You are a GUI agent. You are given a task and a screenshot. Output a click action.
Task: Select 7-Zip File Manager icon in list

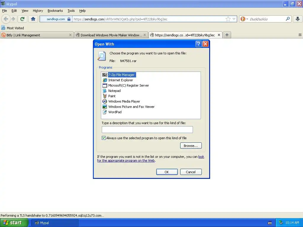[105, 75]
